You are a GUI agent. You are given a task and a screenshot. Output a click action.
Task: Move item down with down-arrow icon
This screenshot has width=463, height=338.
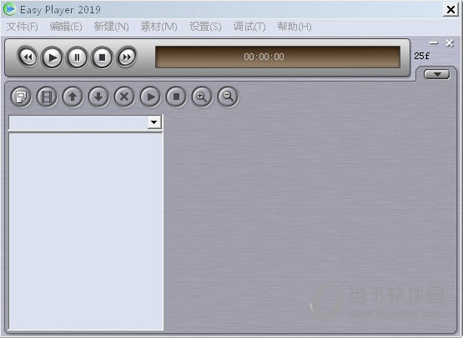(98, 97)
